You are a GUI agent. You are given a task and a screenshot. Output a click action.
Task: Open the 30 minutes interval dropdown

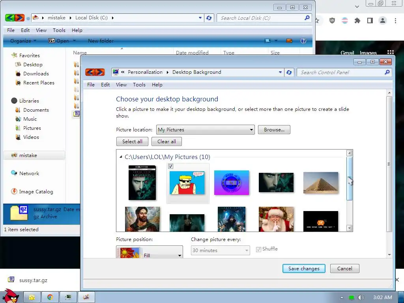(x=220, y=250)
